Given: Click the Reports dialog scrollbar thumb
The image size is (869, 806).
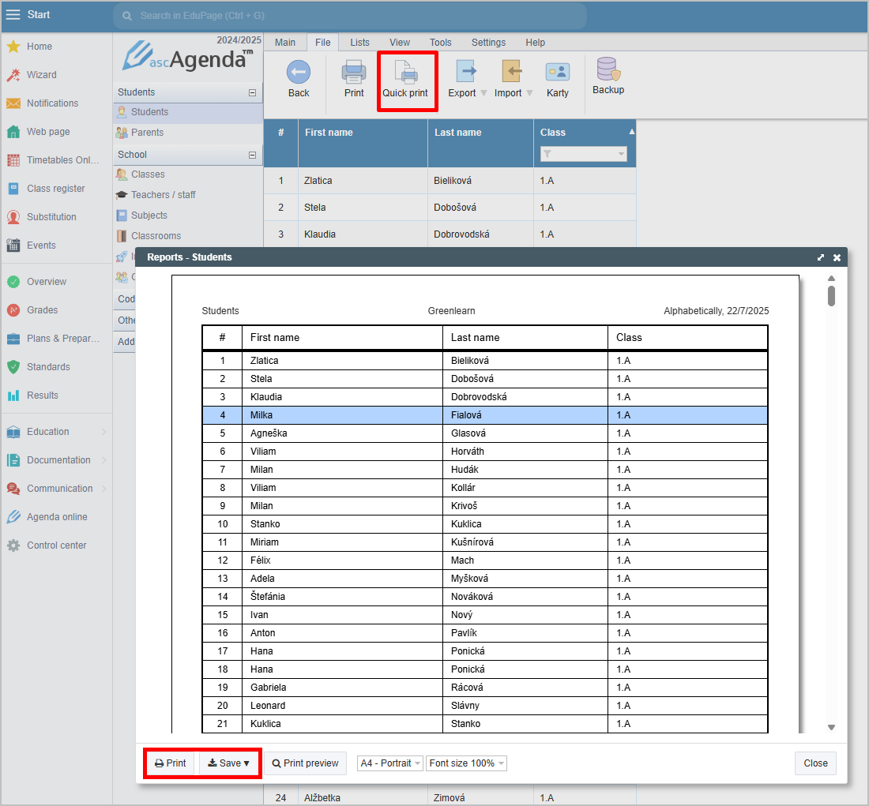Looking at the screenshot, I should tap(831, 295).
